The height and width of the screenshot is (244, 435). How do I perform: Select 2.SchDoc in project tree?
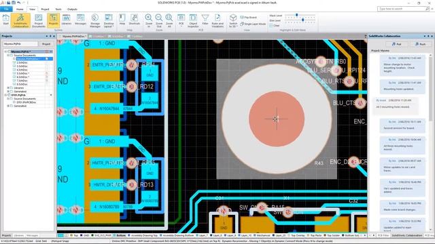click(x=22, y=62)
